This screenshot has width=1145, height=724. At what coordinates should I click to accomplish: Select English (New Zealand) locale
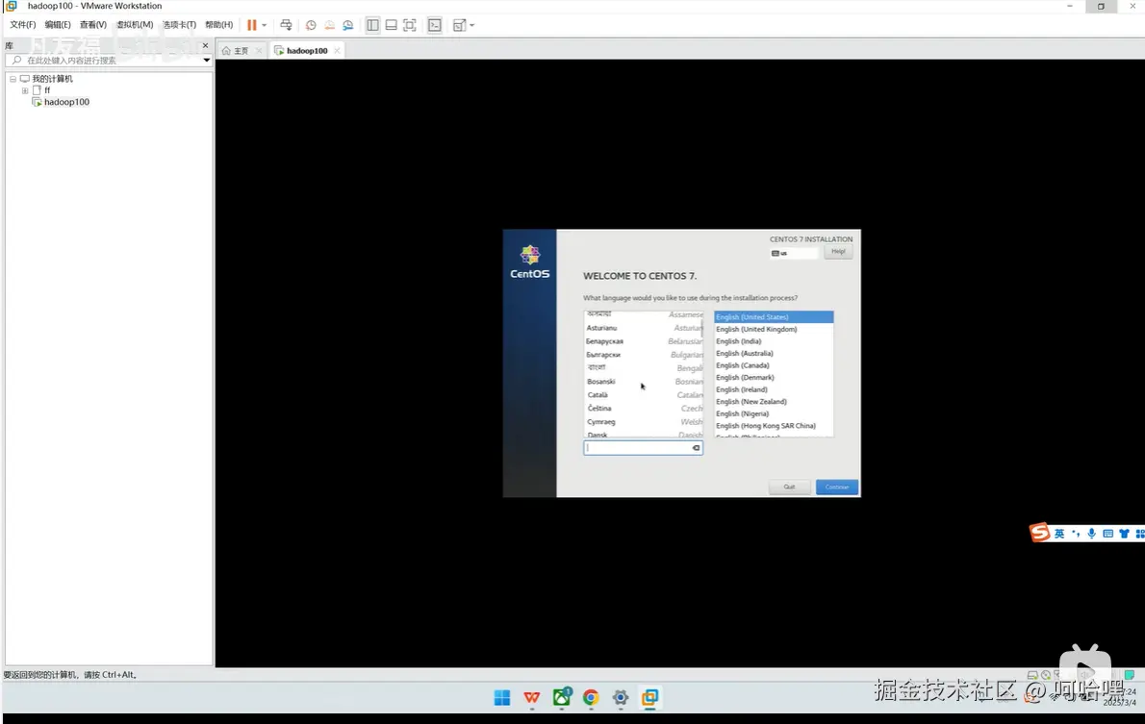[774, 401]
